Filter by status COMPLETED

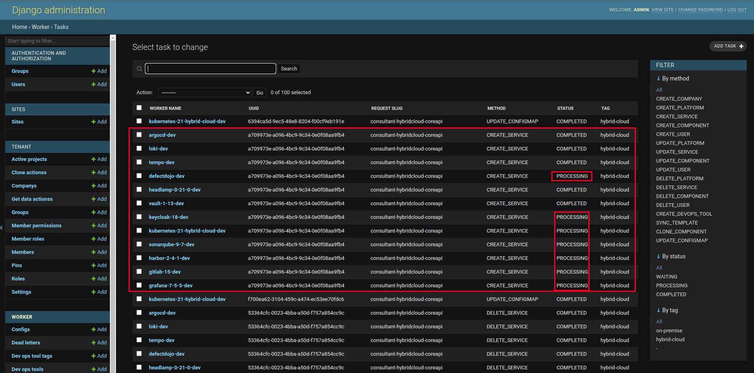671,295
